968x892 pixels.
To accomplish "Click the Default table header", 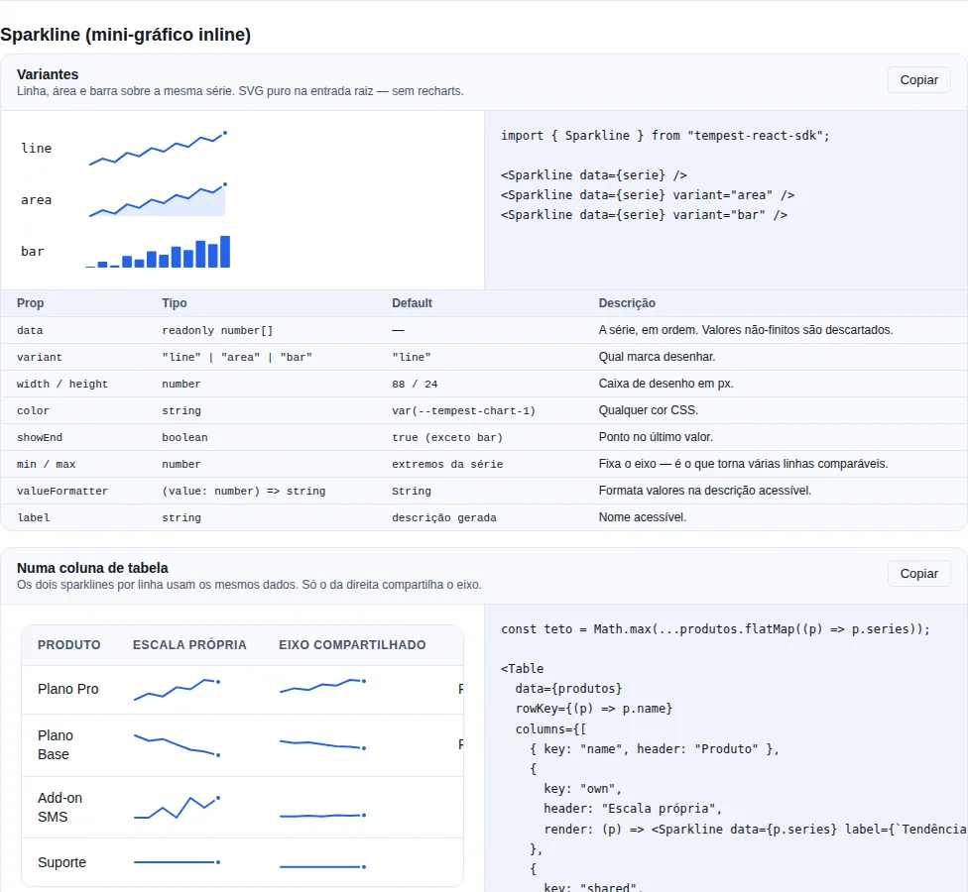I will 412,303.
